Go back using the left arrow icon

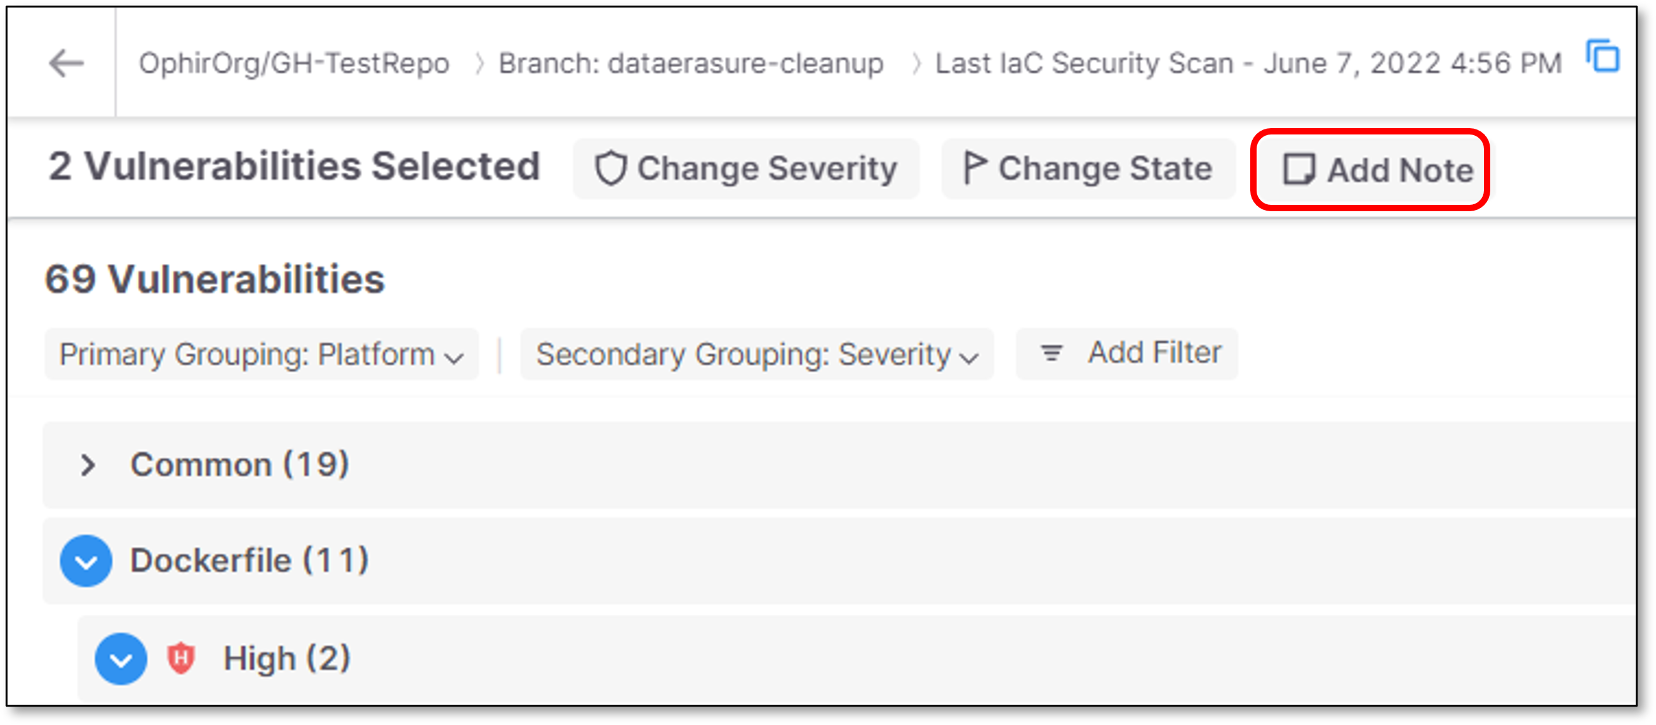pyautogui.click(x=66, y=63)
